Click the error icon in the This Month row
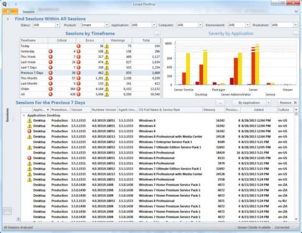Screen dimensions: 302x233 tap(78, 78)
